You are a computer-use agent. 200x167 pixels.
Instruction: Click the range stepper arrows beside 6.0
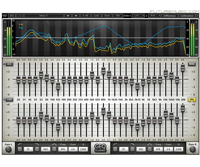[x=4, y=64]
